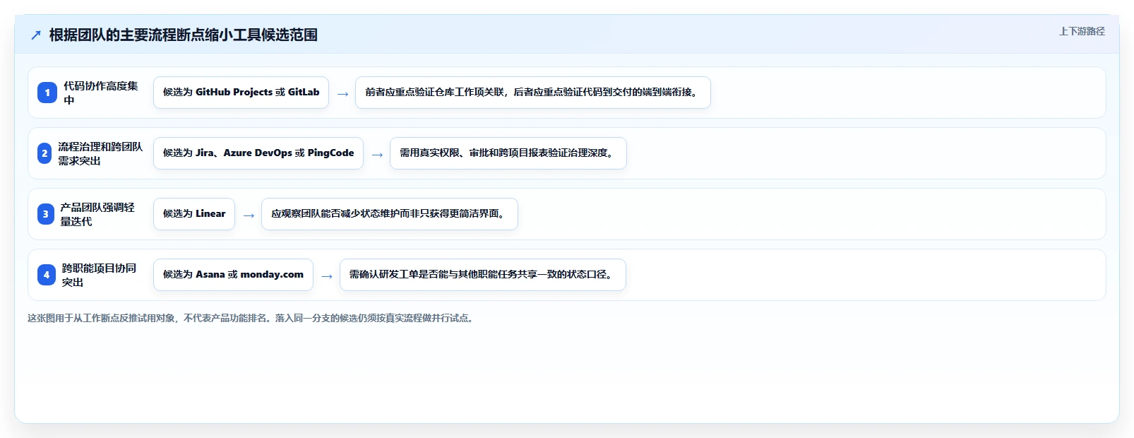
Task: Click the 候选为 Linear box
Action: [x=194, y=214]
